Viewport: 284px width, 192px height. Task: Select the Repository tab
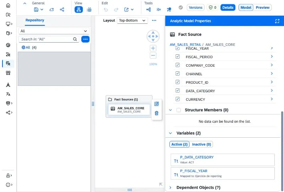pos(35,20)
